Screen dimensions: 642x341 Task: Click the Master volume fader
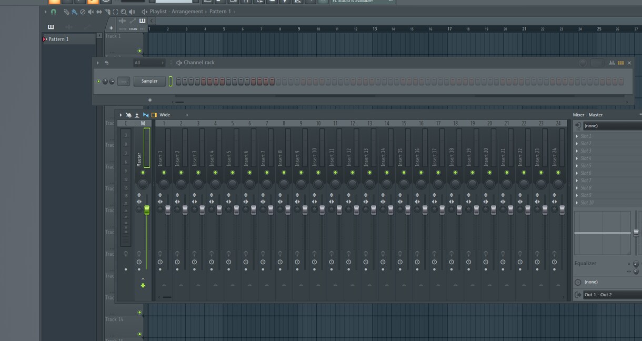coord(146,210)
